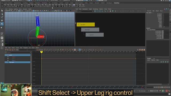This screenshot has width=171, height=96.
Task: Switch to two pane side-by-side layout icon
Action: [2, 45]
